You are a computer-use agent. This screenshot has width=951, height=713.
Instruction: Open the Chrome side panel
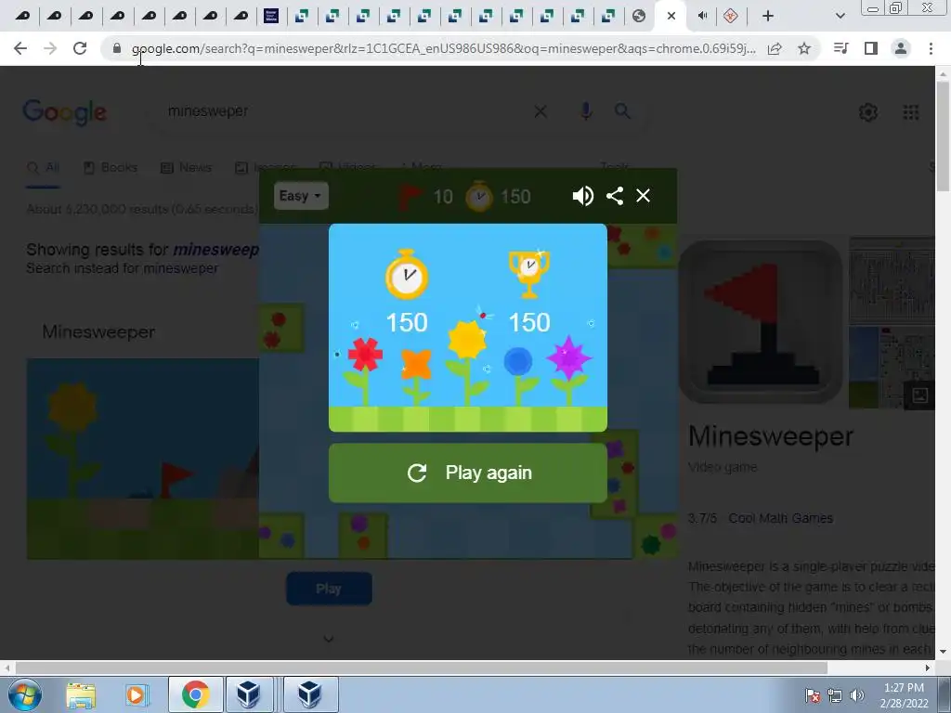pyautogui.click(x=871, y=48)
